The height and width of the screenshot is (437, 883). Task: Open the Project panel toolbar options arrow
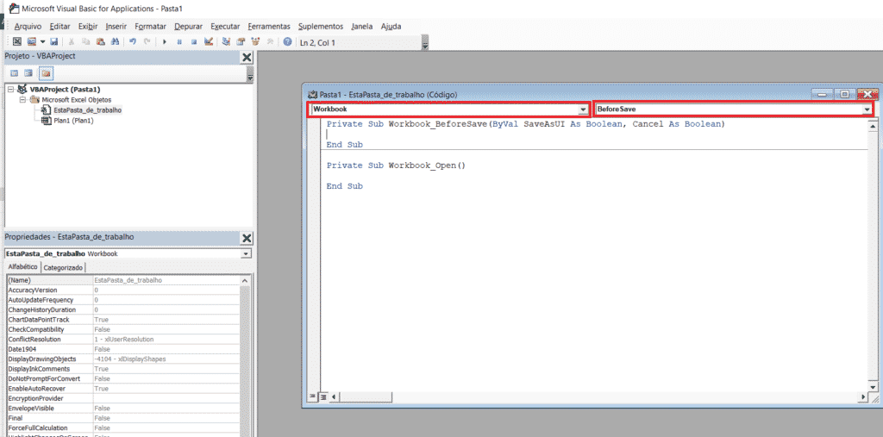[x=250, y=75]
